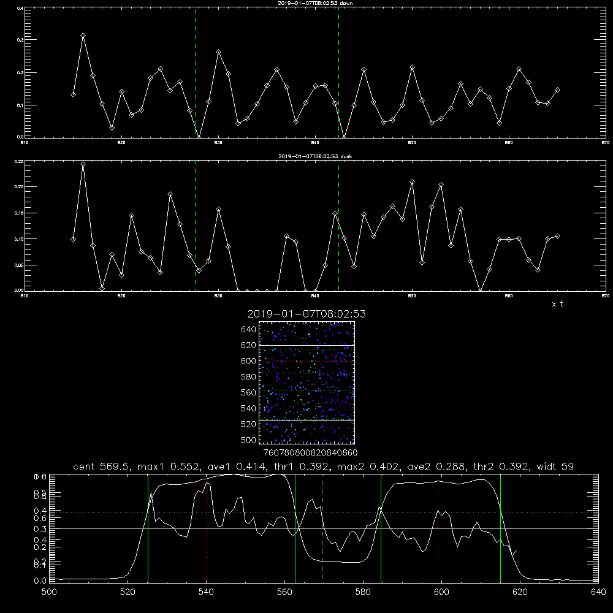Select the 'max1 0.552' value in bottom title
Screen dimensions: 613x613
click(169, 466)
